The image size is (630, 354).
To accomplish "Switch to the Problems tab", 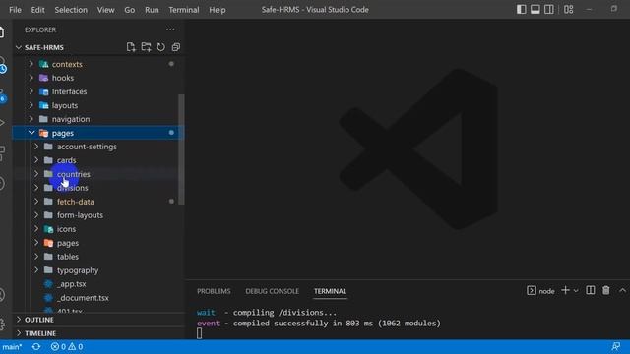I will 214,291.
